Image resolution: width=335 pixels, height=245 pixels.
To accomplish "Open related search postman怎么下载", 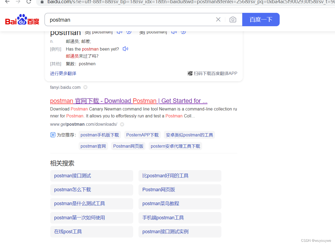I will (92, 190).
